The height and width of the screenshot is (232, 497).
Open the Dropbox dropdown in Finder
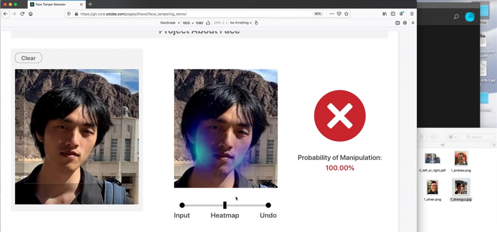(x=452, y=137)
